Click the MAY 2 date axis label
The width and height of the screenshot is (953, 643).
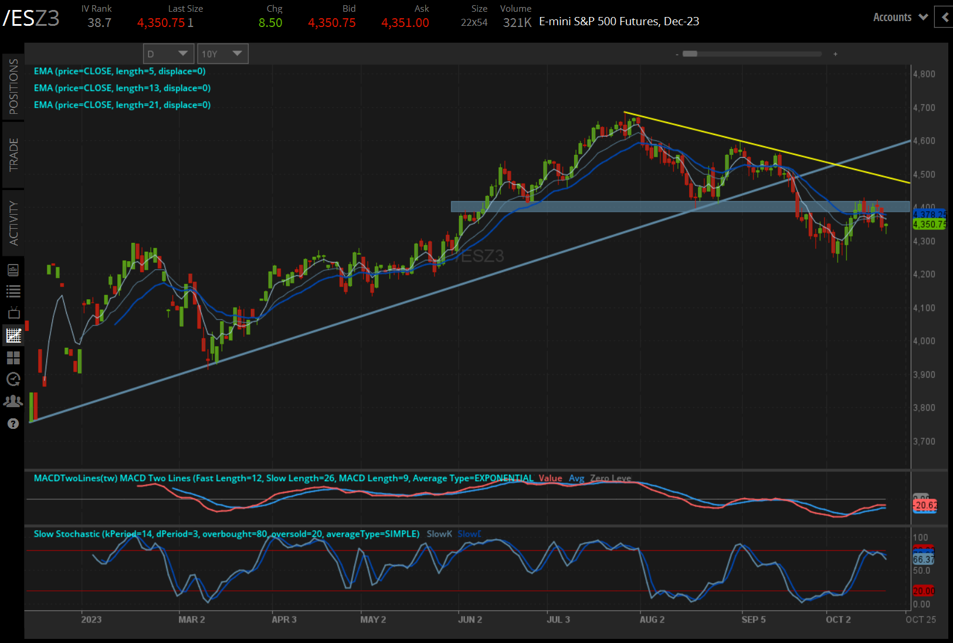coord(373,620)
